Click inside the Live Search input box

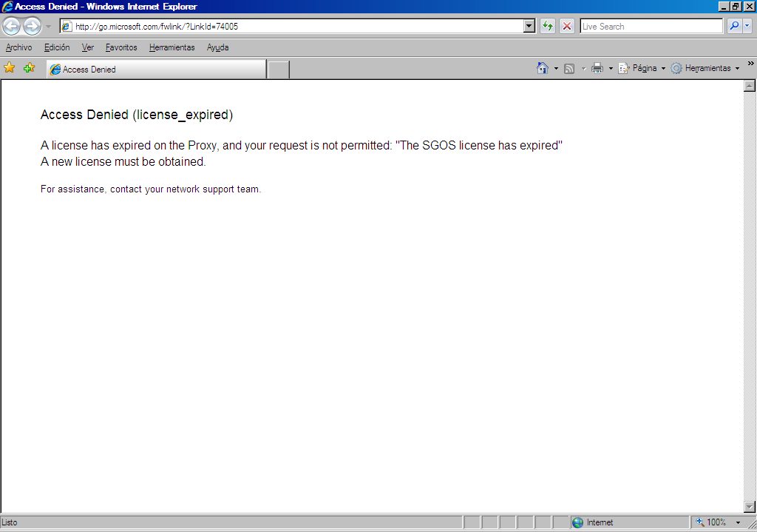click(651, 27)
